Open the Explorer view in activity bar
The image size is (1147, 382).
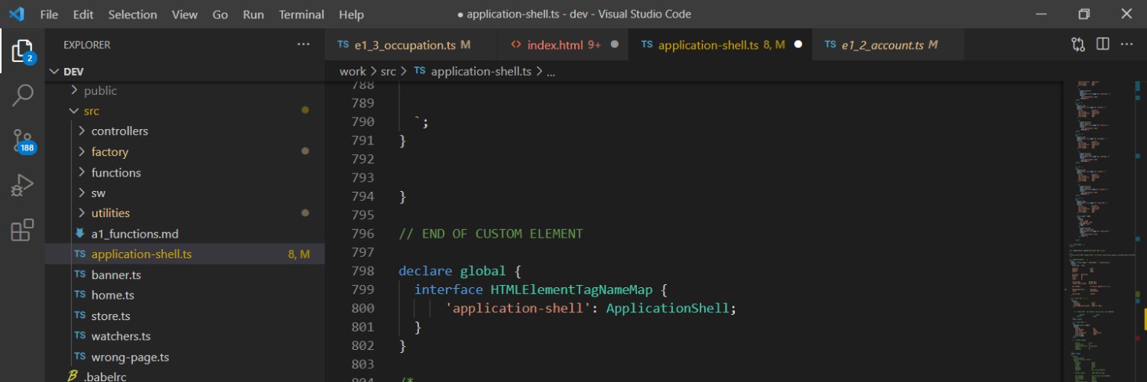click(x=22, y=50)
